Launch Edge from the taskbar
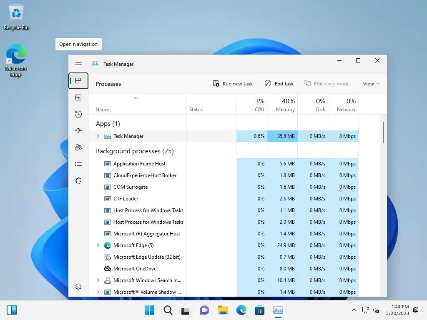Image resolution: width=427 pixels, height=320 pixels. (x=241, y=310)
